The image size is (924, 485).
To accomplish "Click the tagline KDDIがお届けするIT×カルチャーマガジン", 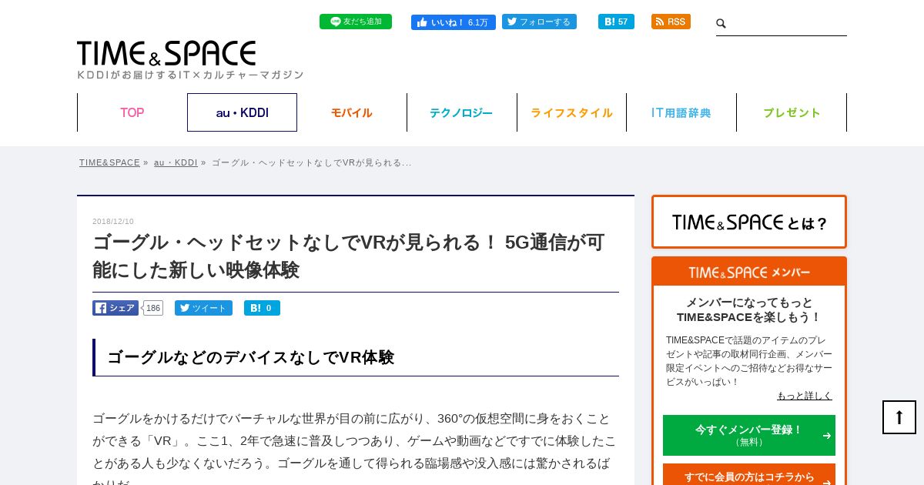I will pos(191,75).
